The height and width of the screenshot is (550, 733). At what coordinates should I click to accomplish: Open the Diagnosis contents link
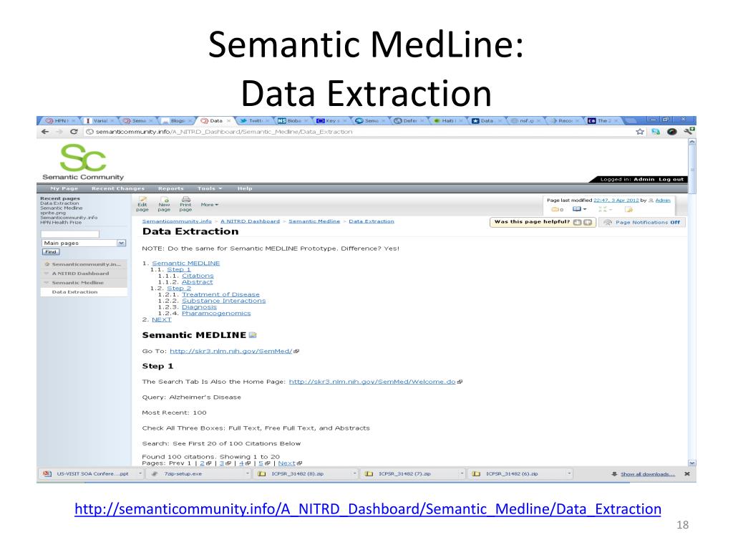(199, 307)
